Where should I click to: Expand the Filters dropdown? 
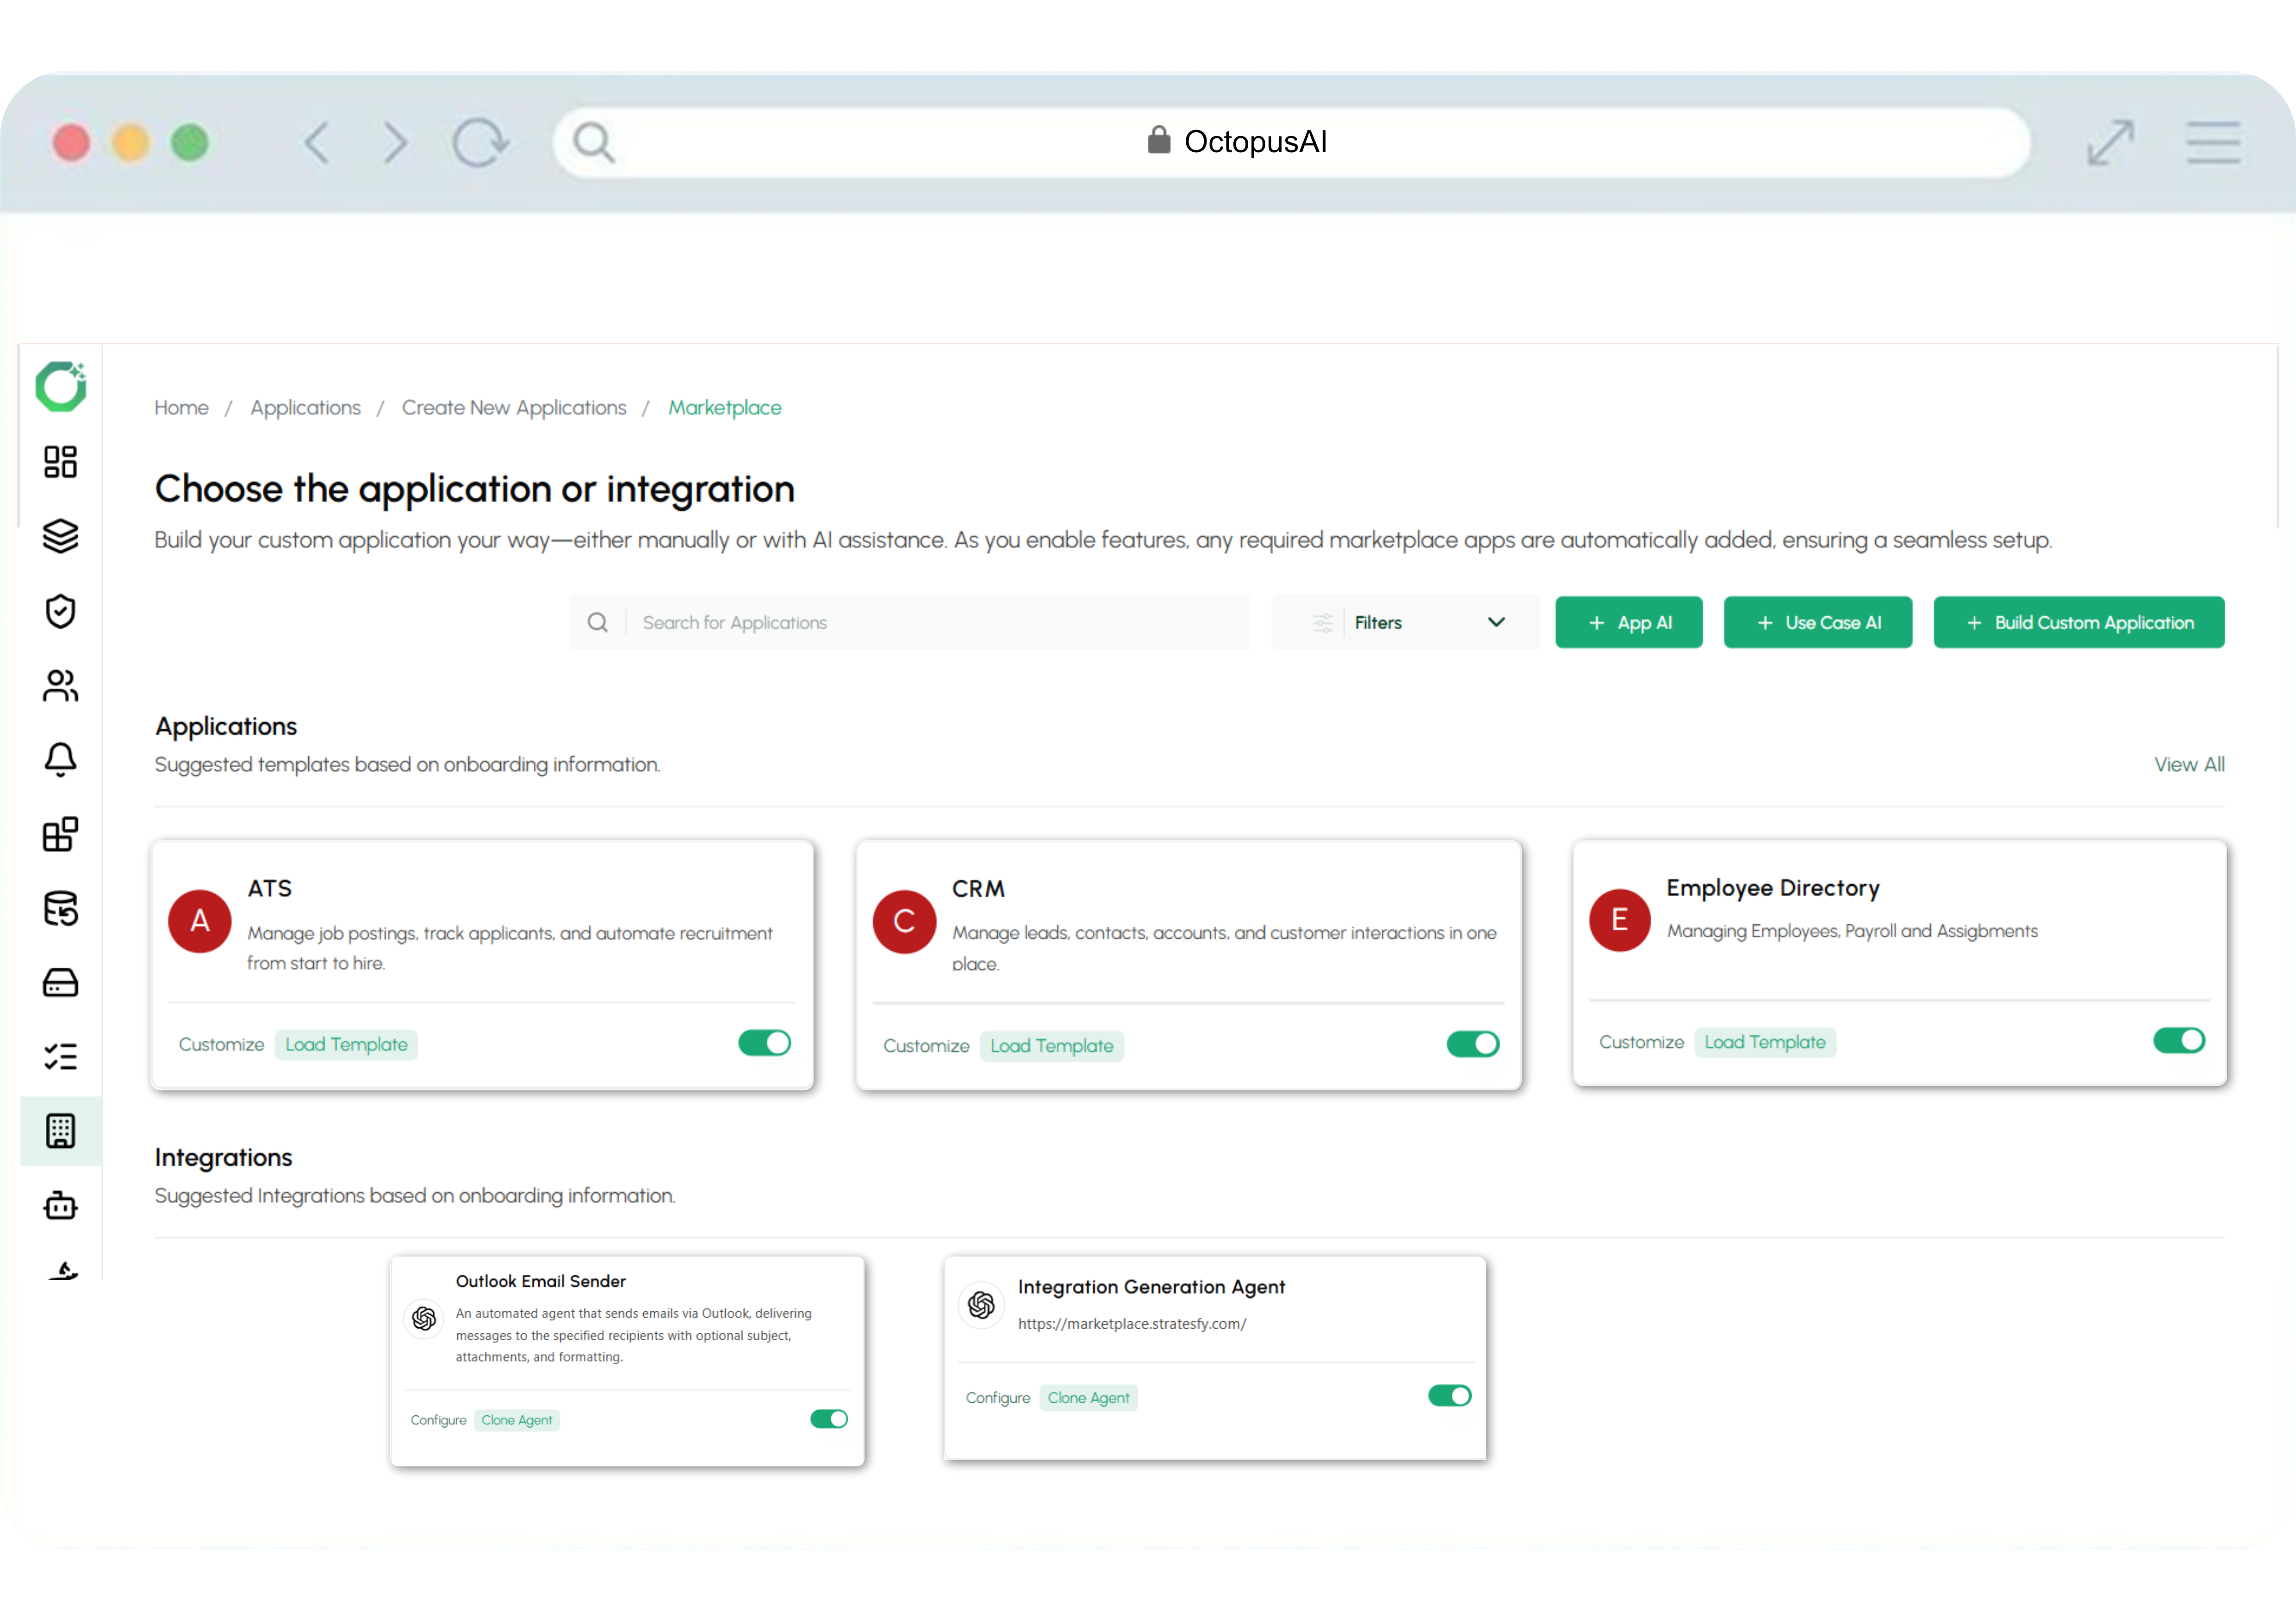tap(1495, 623)
